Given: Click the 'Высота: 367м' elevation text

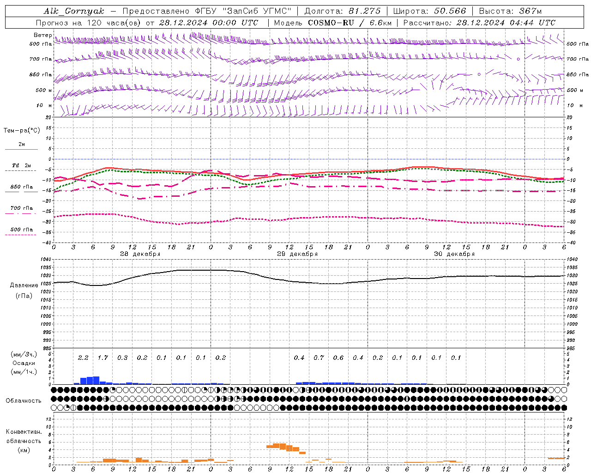Looking at the screenshot, I should pos(510,11).
